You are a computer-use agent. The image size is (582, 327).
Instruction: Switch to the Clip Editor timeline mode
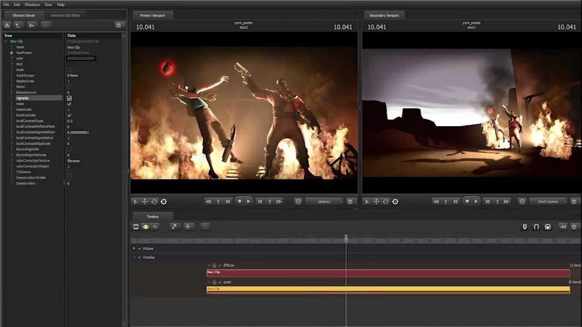coord(136,227)
